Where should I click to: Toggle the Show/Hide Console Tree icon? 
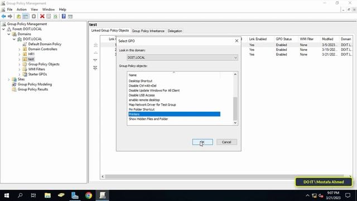coord(26,16)
